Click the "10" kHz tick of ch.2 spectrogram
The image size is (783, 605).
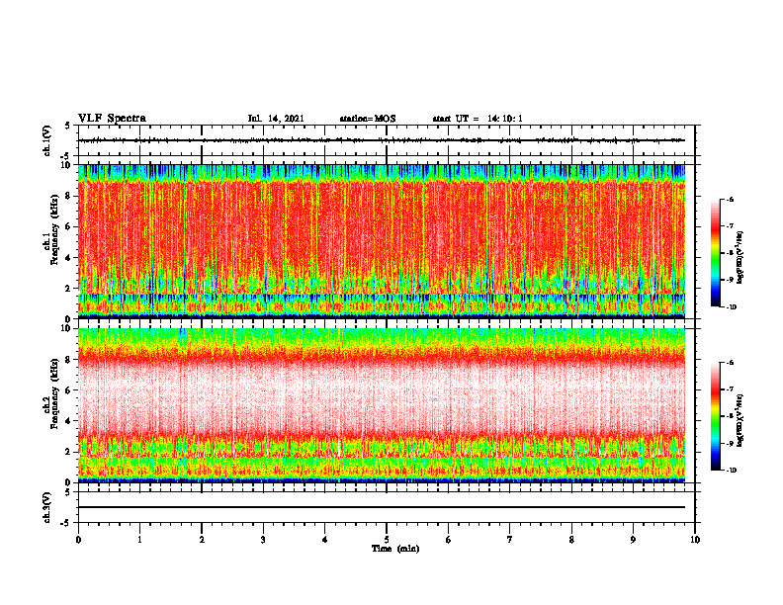66,328
